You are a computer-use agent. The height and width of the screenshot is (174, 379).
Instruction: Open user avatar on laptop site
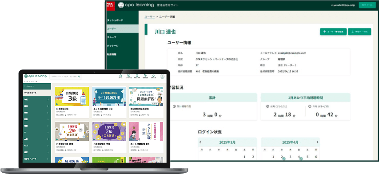(162, 76)
